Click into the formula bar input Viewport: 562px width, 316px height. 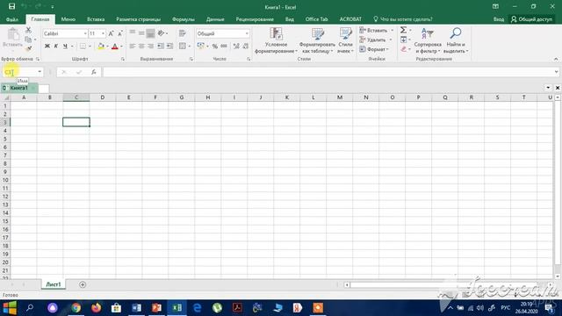coord(328,72)
